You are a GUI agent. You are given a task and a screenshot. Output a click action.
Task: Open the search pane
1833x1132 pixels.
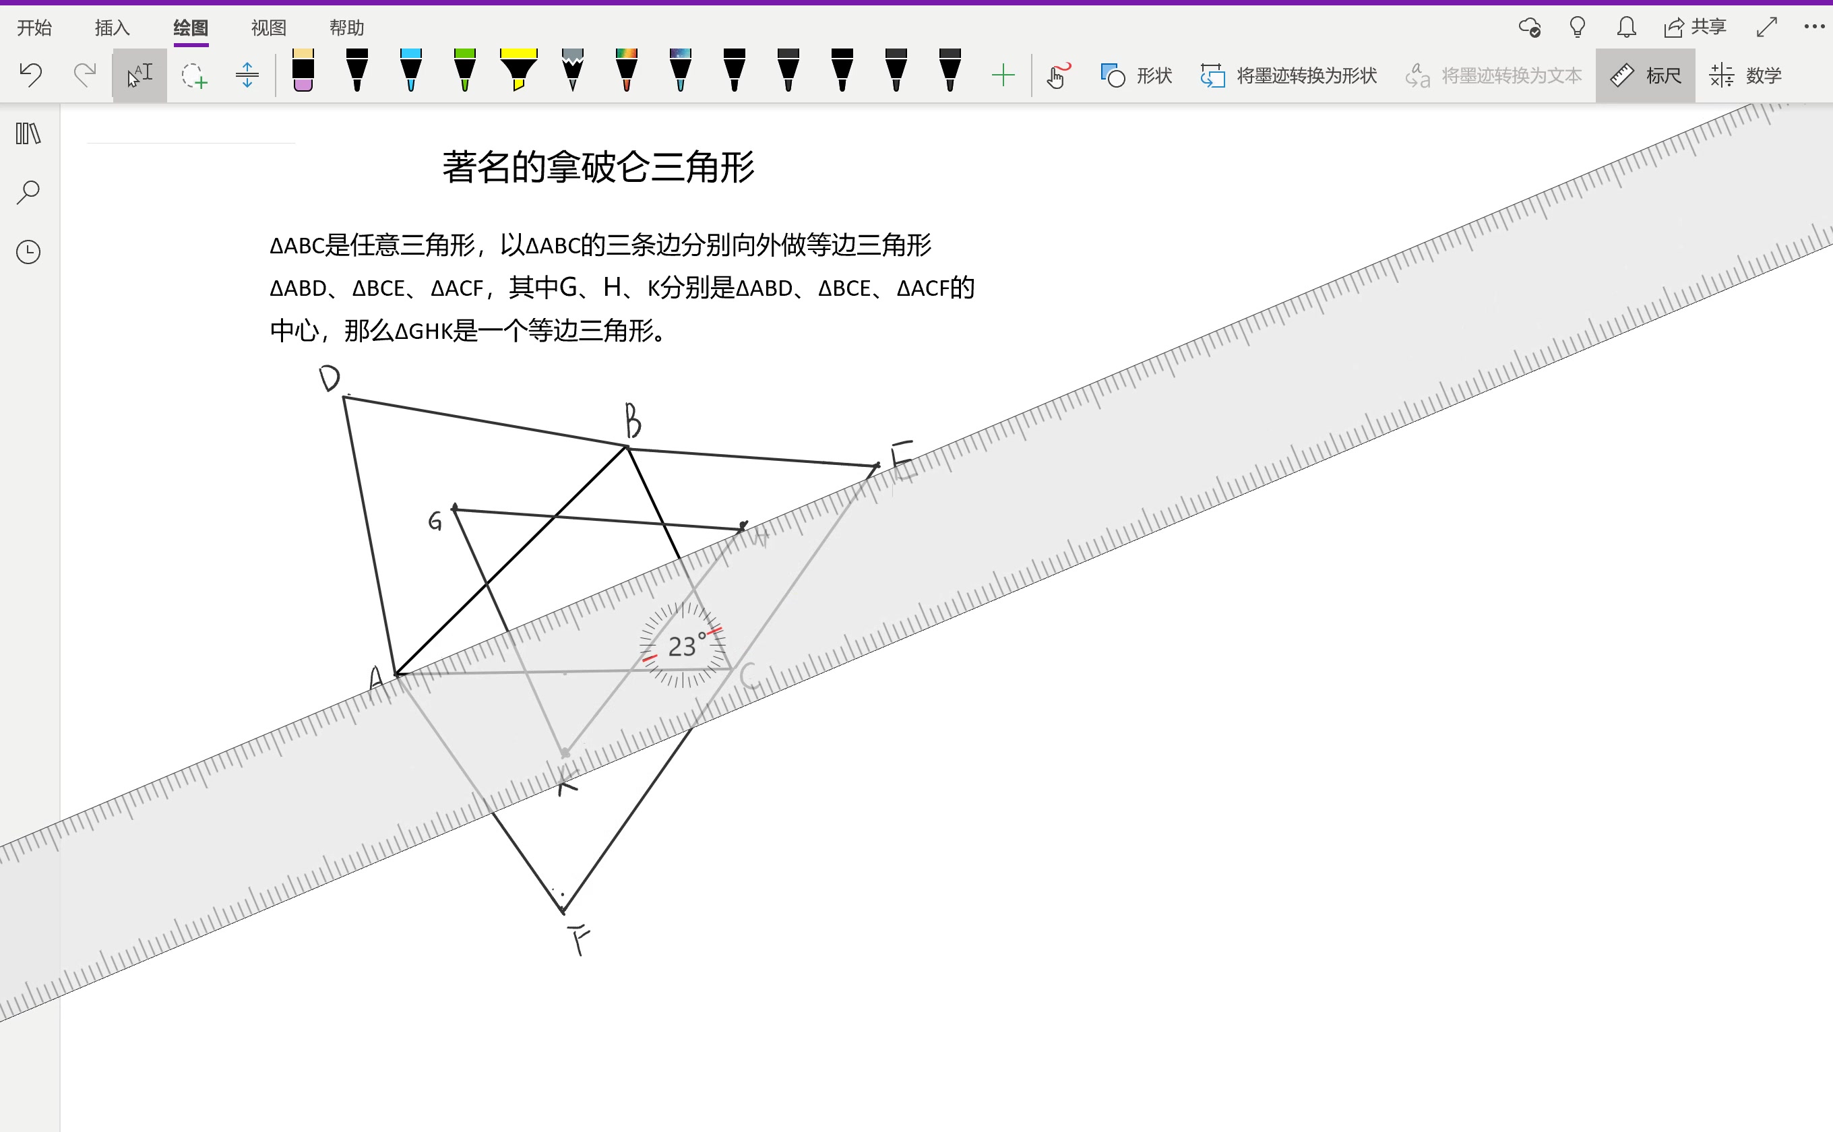click(x=28, y=191)
